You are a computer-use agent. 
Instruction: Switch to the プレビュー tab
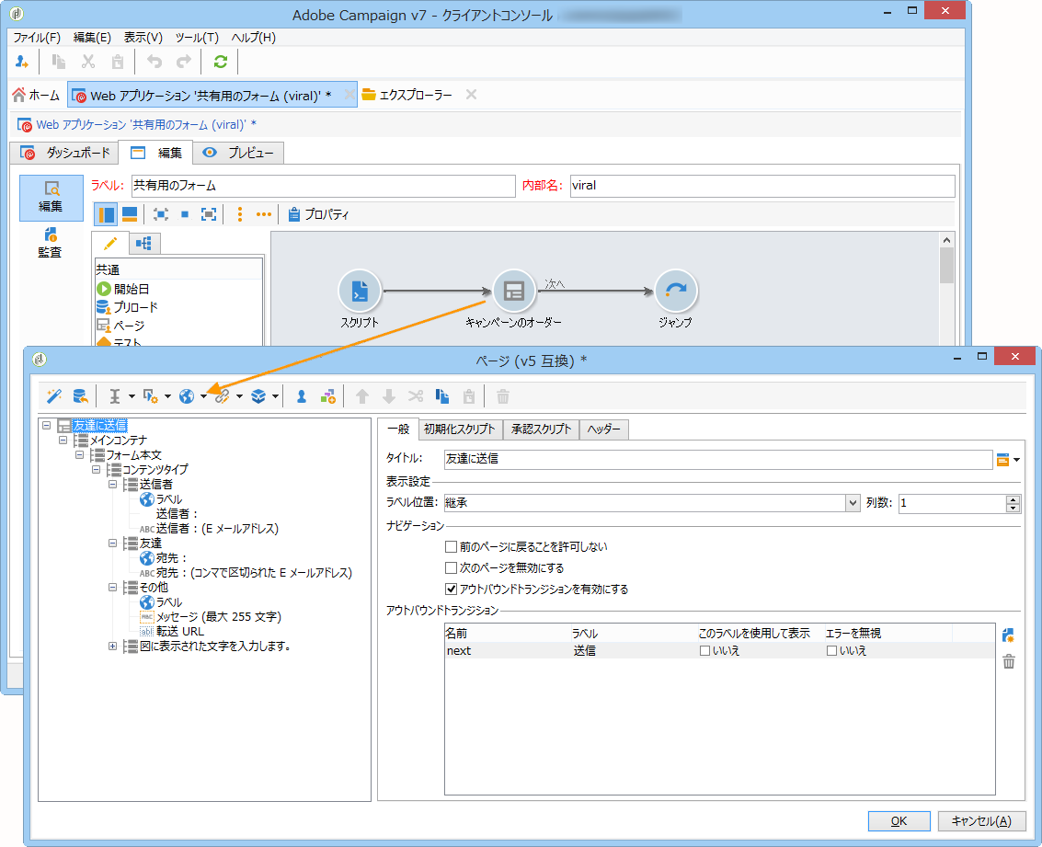tap(238, 153)
